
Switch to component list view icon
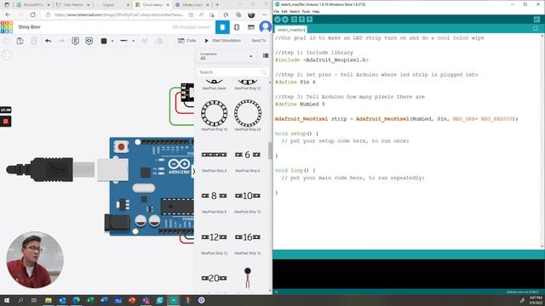coord(251,27)
